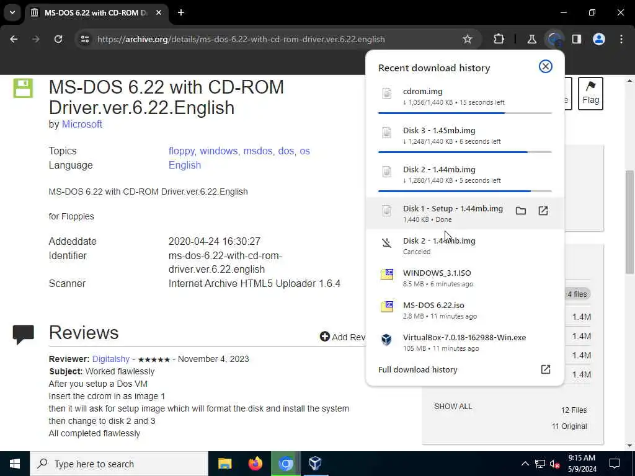The width and height of the screenshot is (635, 476).
Task: Click the MS-DOS 6.22.iso file icon
Action: pos(387,307)
